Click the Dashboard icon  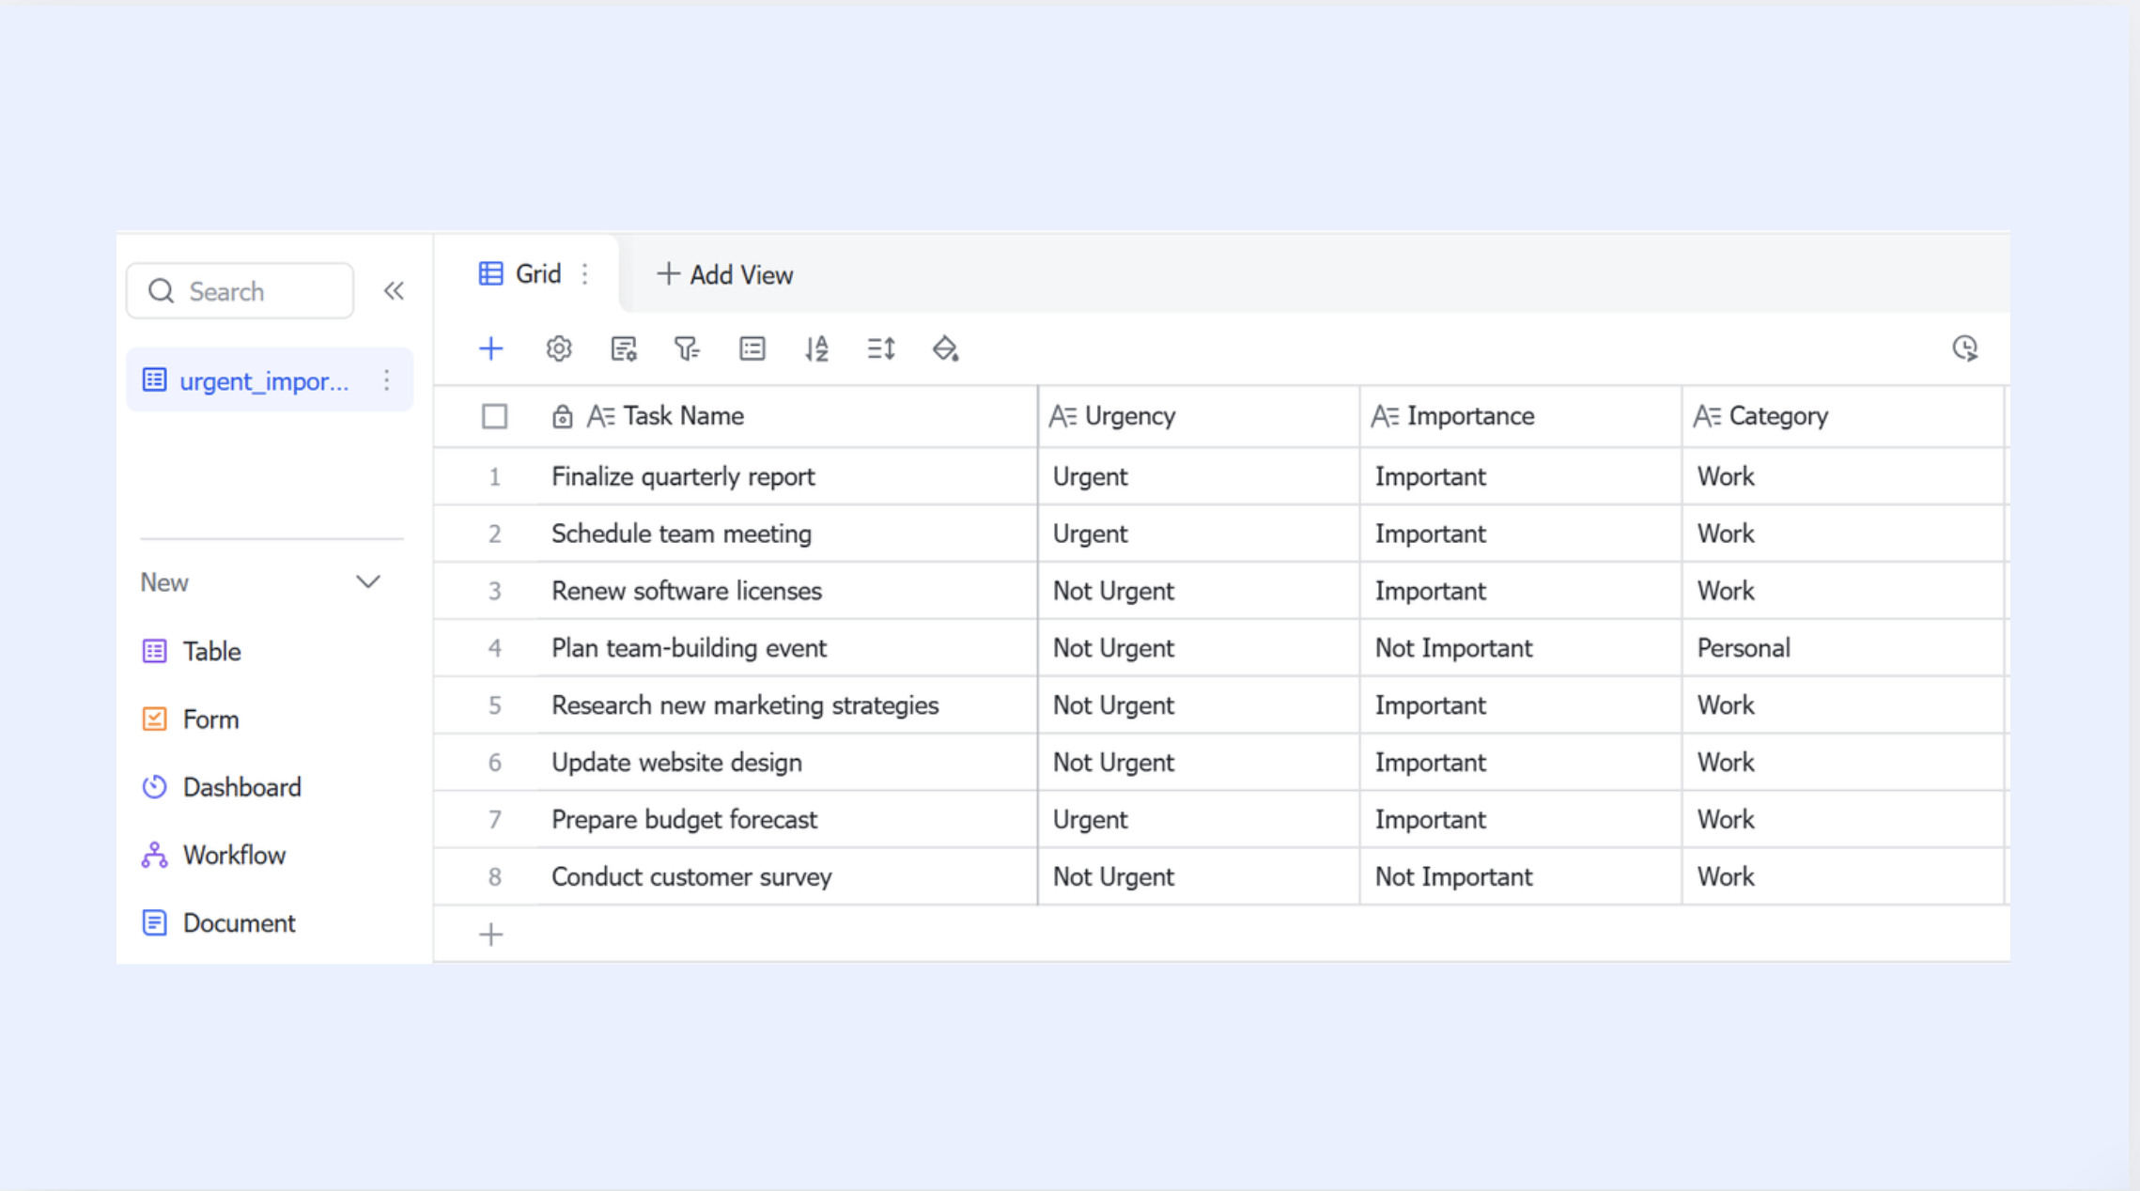click(x=154, y=787)
